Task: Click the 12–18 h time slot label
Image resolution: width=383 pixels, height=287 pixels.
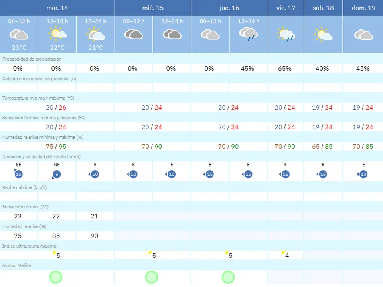Action: coord(57,21)
